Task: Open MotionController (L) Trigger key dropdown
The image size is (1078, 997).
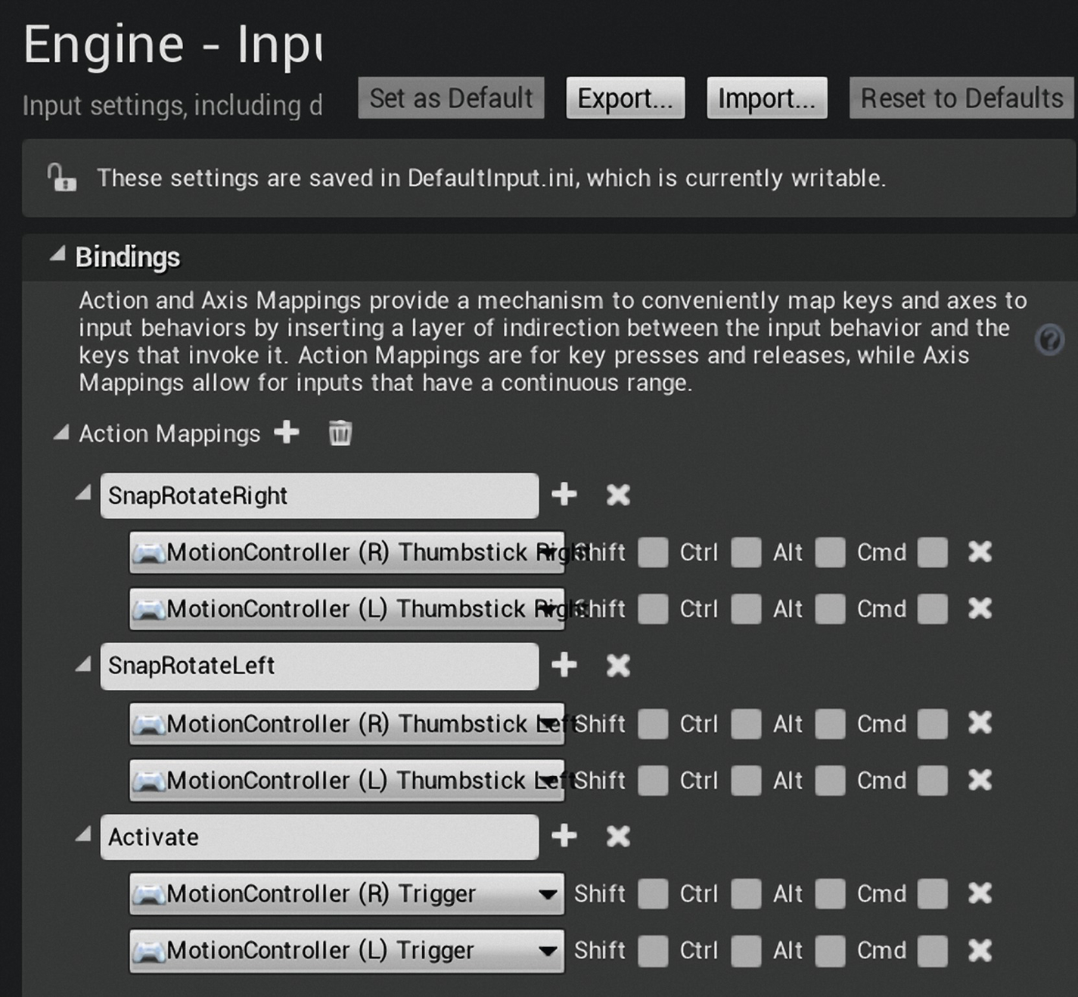Action: pyautogui.click(x=346, y=951)
